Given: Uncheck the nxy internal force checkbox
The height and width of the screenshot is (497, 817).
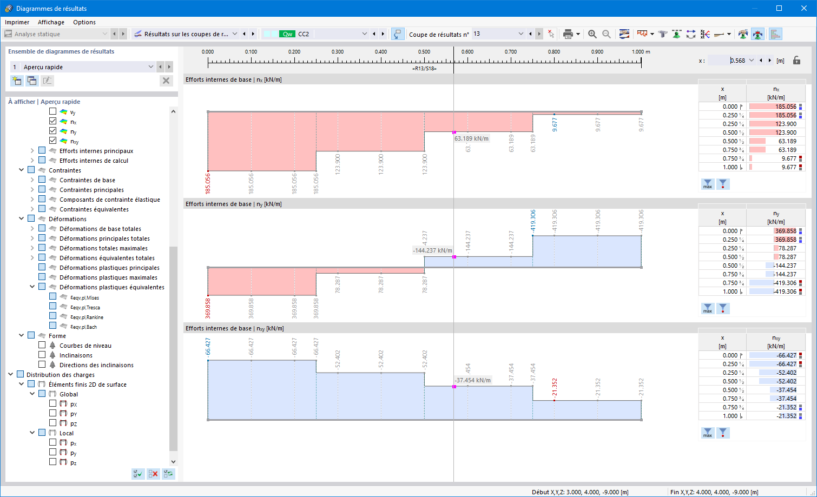Looking at the screenshot, I should 52,141.
